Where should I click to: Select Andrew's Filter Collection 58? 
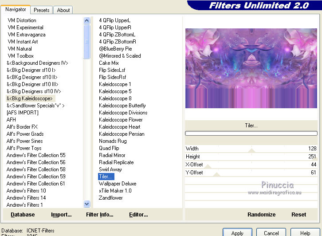click(36, 169)
